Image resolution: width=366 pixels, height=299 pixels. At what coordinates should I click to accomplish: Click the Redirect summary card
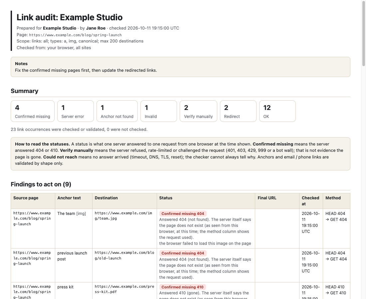pyautogui.click(x=238, y=111)
